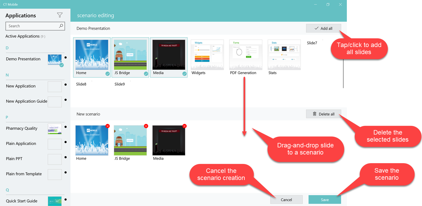Focus the Search applications field
Screen dimensions: 422x206
(x=35, y=26)
